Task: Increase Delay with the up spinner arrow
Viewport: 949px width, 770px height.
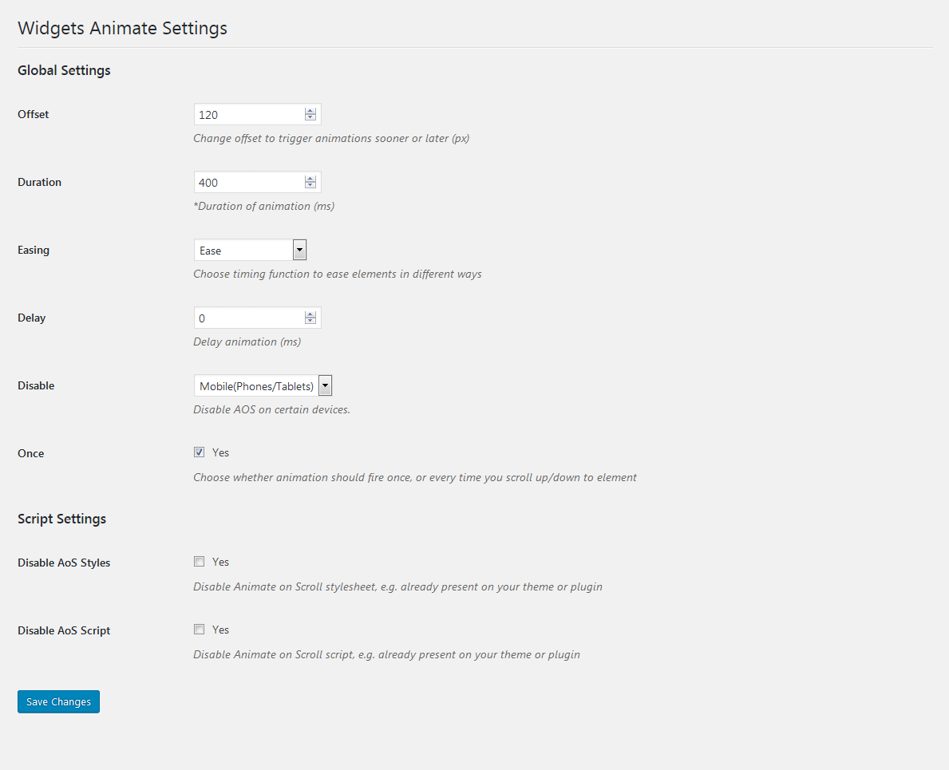Action: click(310, 314)
